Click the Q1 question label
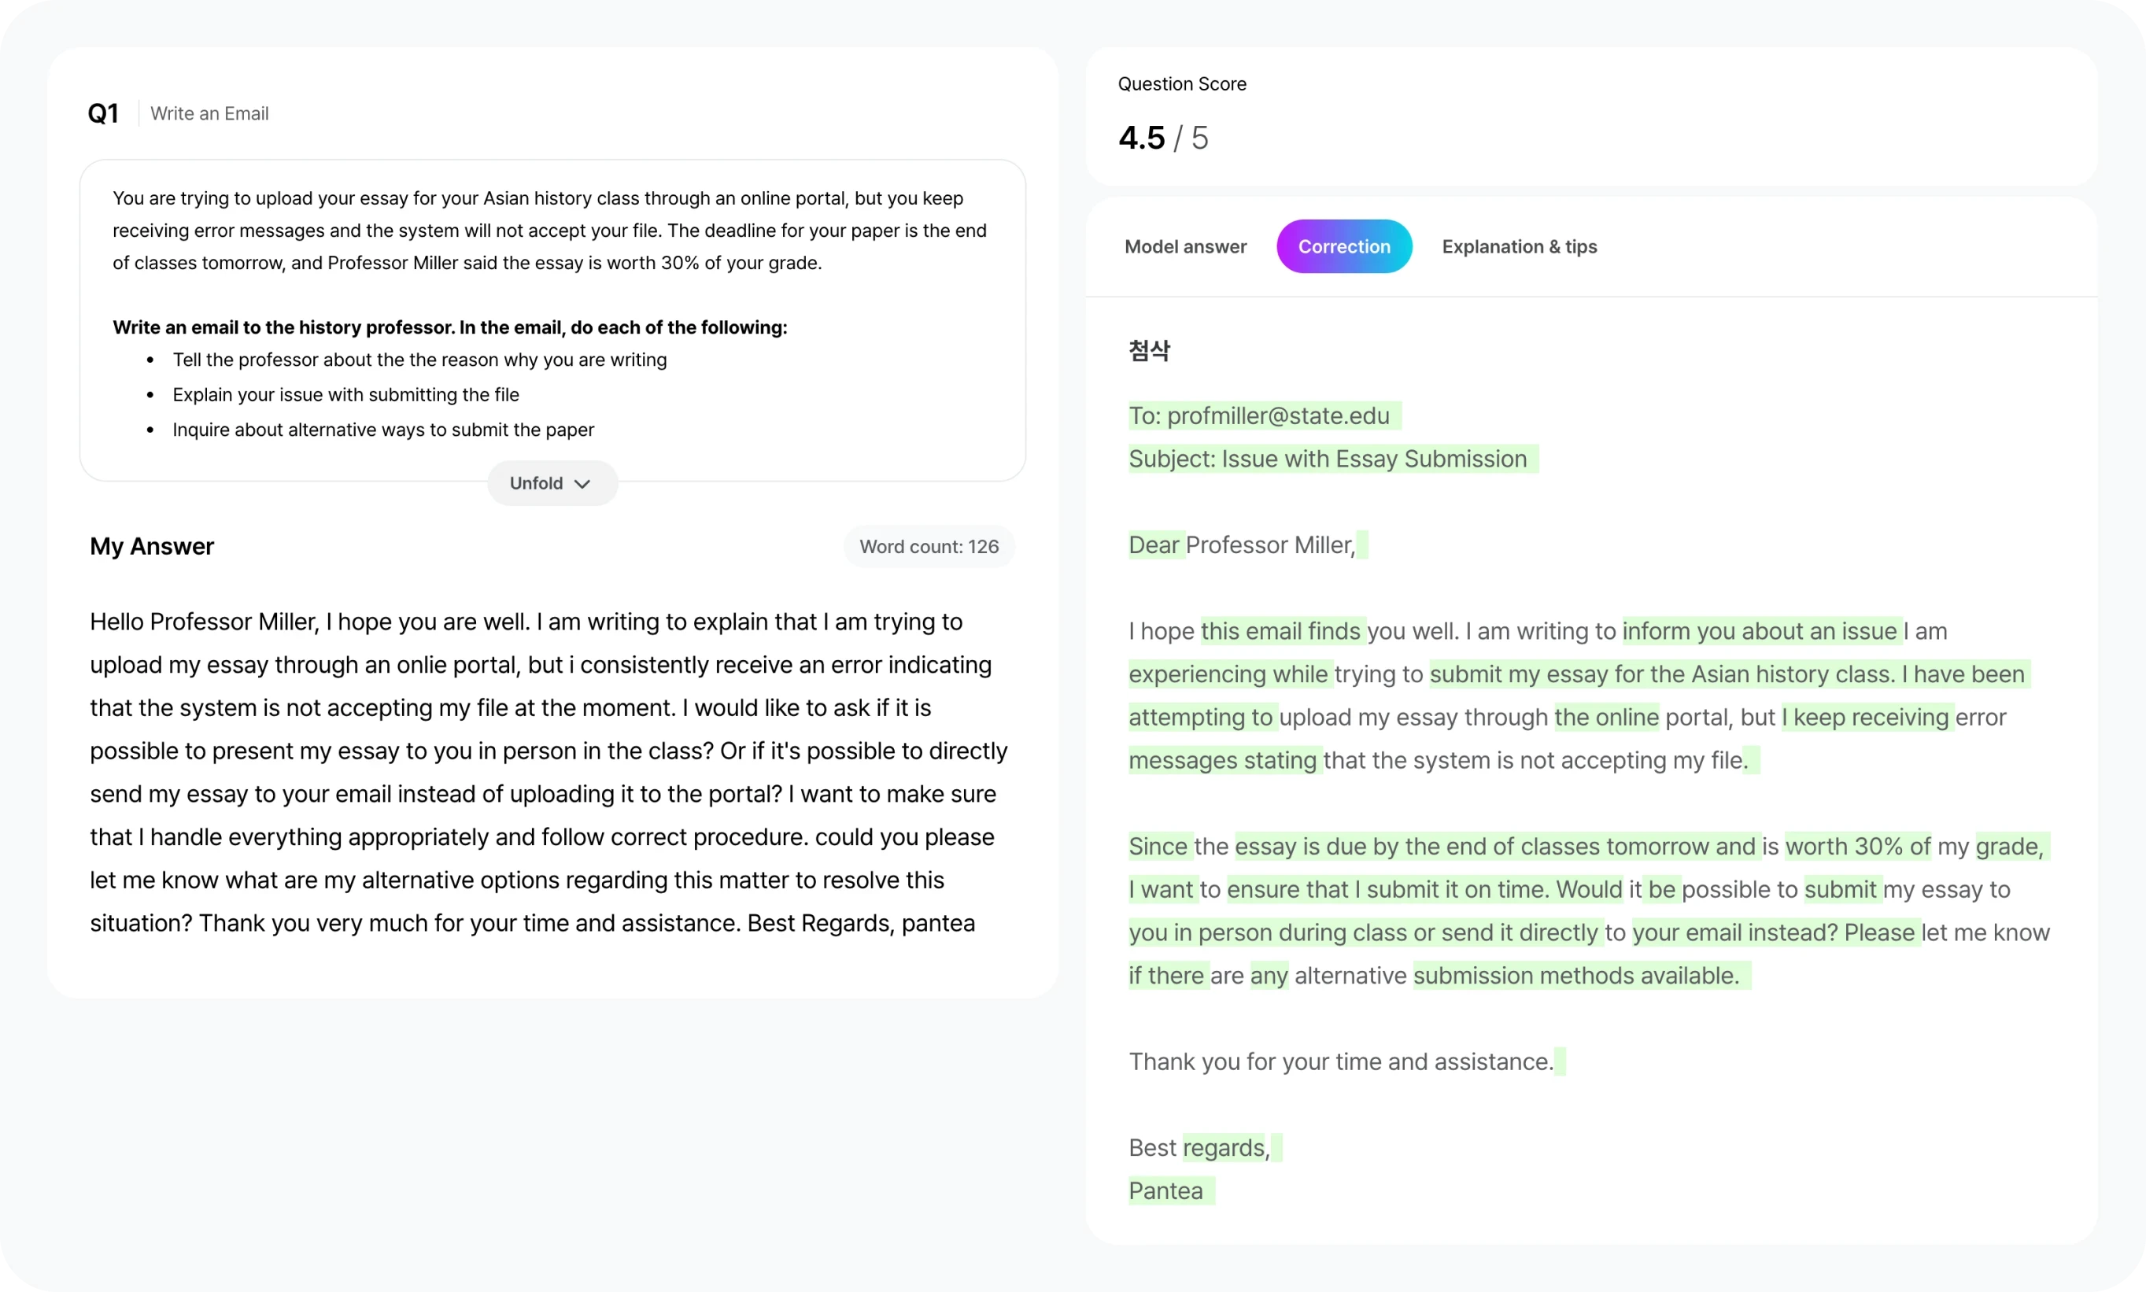This screenshot has height=1292, width=2146. (103, 113)
